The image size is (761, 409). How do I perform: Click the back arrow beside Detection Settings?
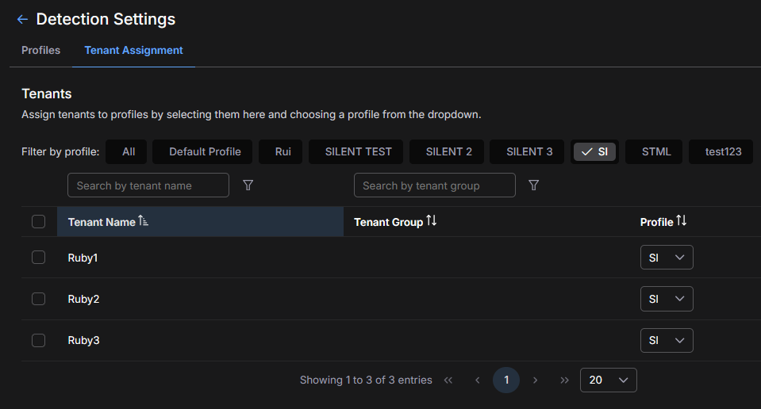pos(22,19)
